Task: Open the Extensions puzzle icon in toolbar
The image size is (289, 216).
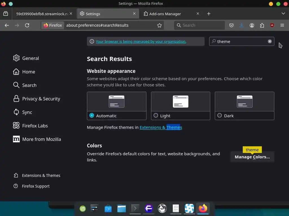Action: point(262,25)
